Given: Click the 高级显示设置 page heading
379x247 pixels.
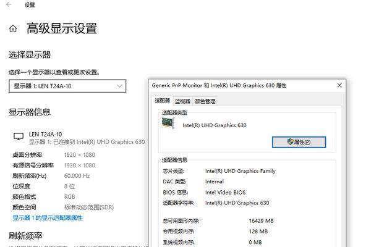Looking at the screenshot, I should [x=62, y=28].
